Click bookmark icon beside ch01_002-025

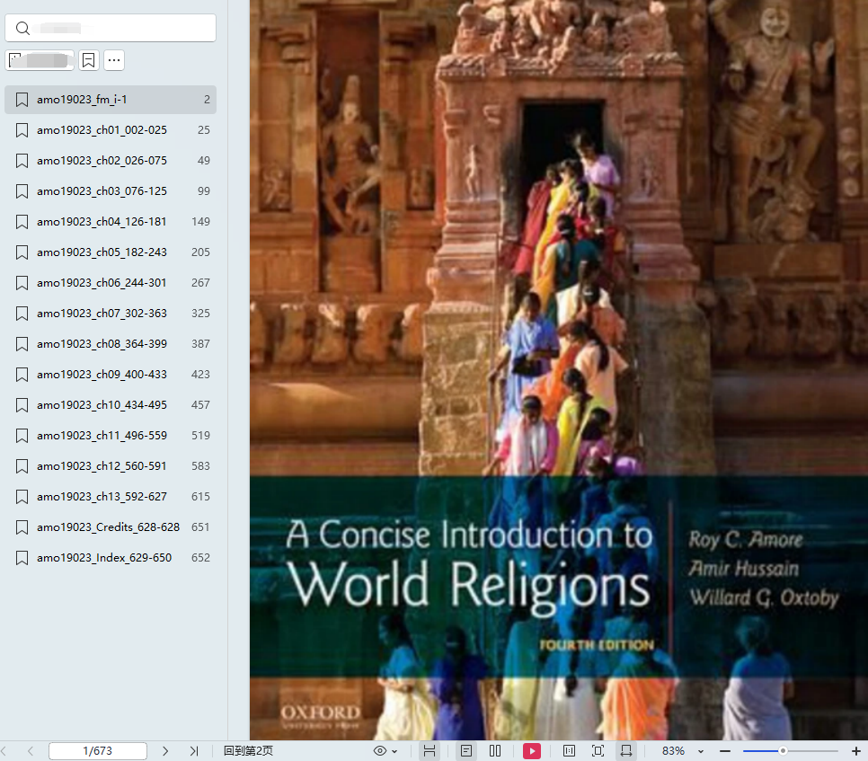click(22, 130)
